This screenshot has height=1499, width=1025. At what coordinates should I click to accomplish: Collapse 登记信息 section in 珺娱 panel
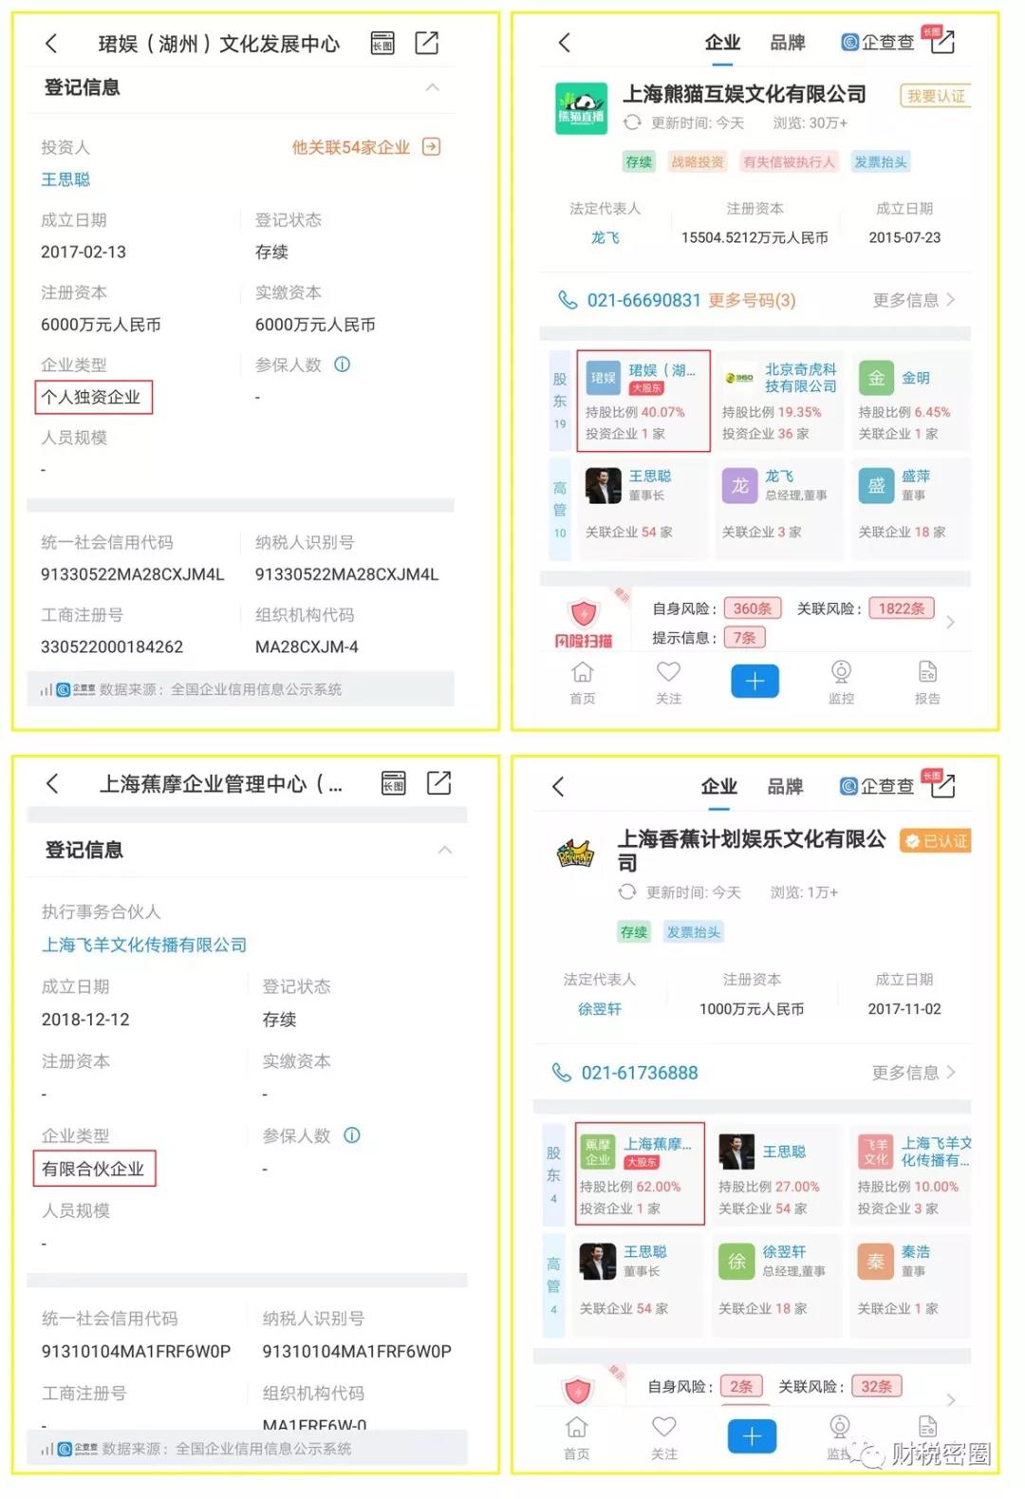coord(433,87)
